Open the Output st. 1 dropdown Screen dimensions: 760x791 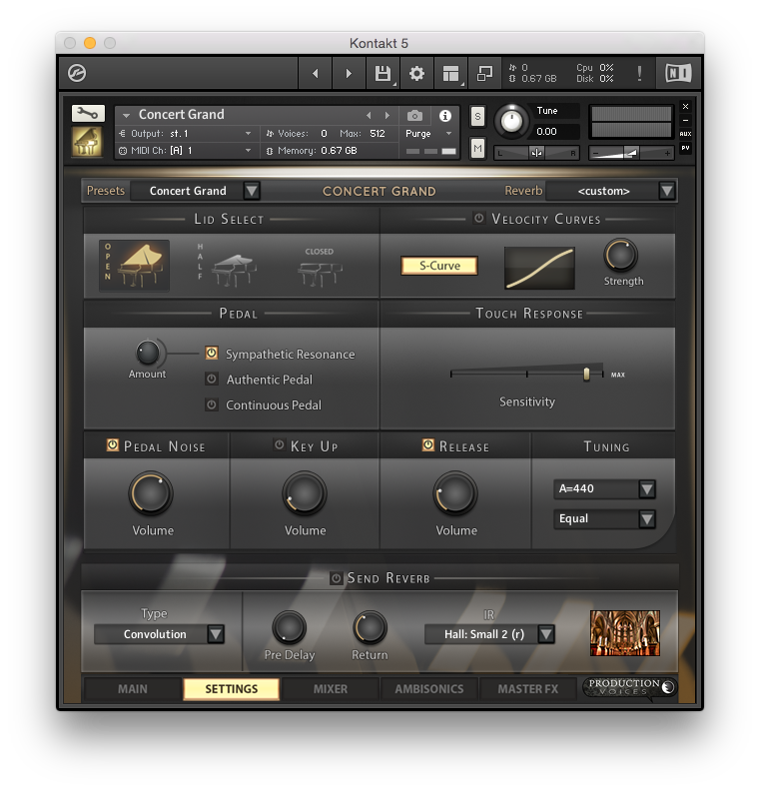(185, 134)
